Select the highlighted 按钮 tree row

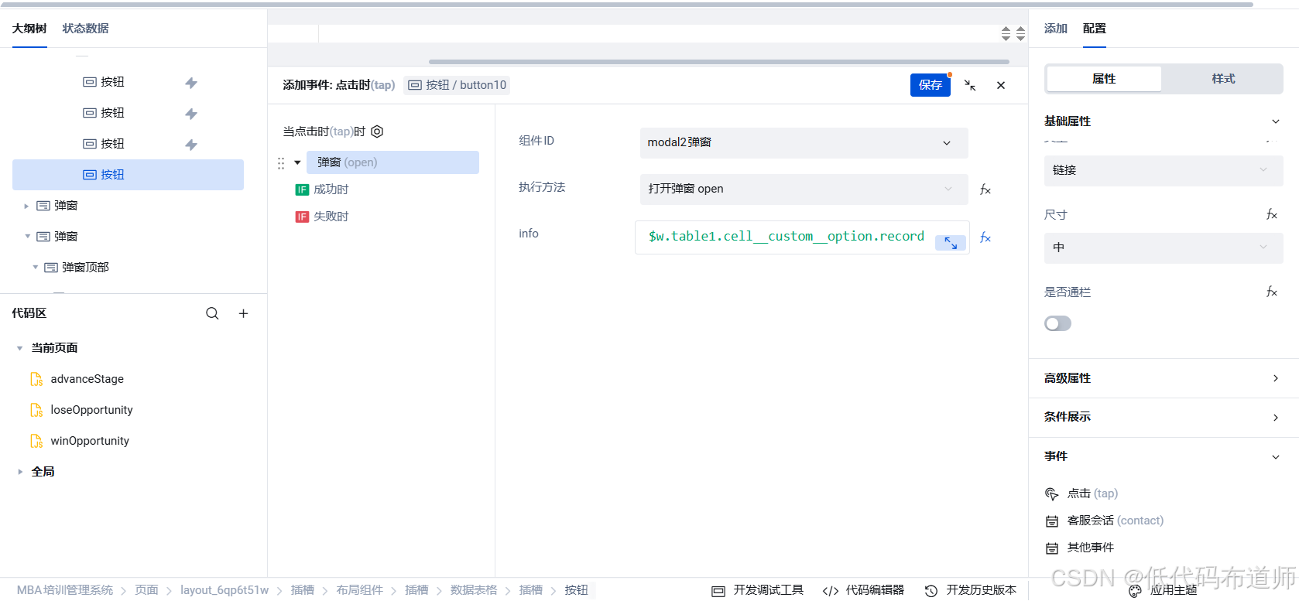tap(128, 175)
